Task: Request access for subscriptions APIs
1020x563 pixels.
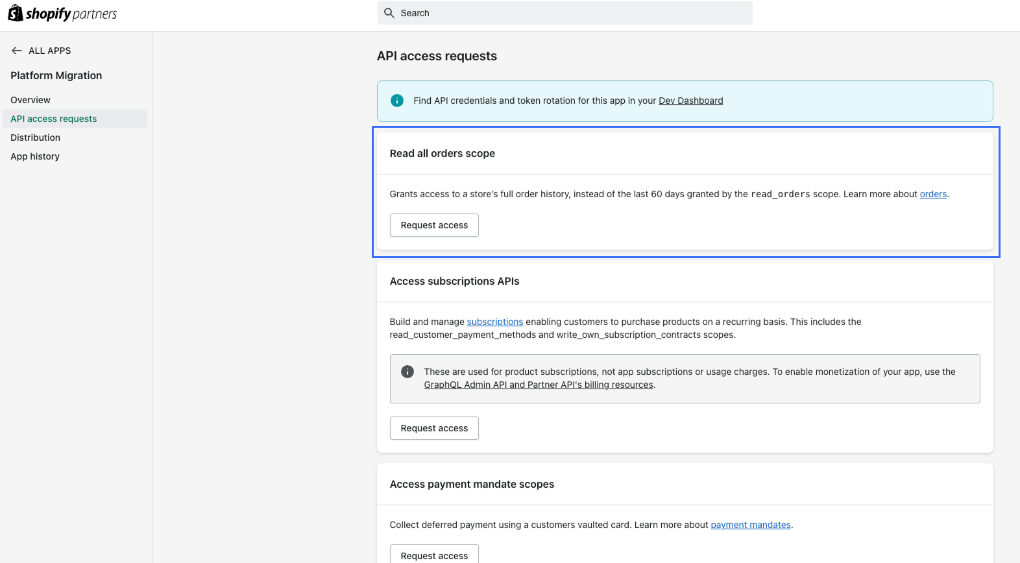Action: point(434,428)
